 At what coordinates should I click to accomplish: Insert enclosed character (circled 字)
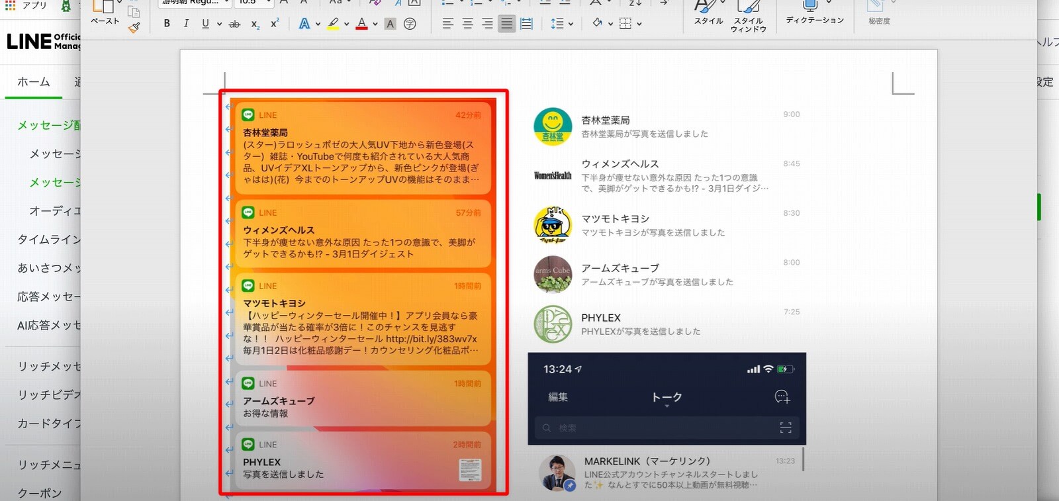click(410, 24)
